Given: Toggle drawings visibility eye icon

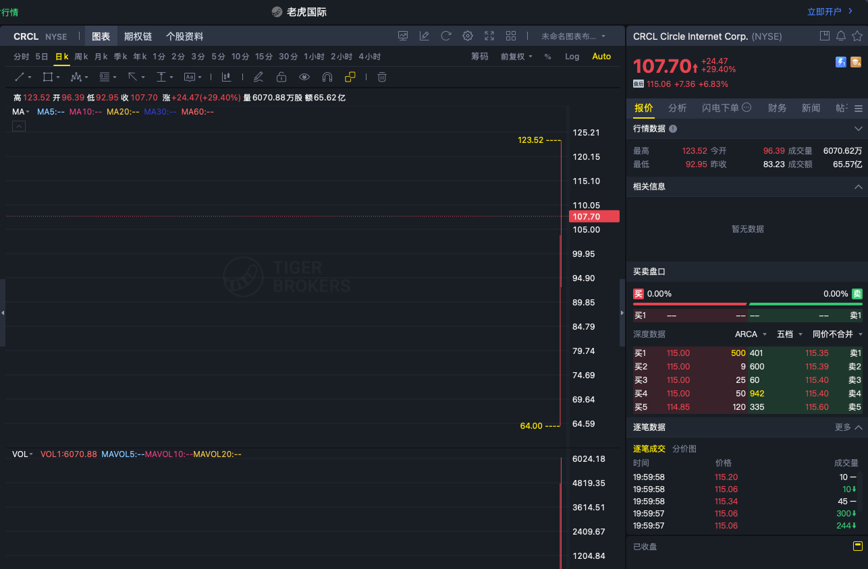Looking at the screenshot, I should pyautogui.click(x=304, y=77).
